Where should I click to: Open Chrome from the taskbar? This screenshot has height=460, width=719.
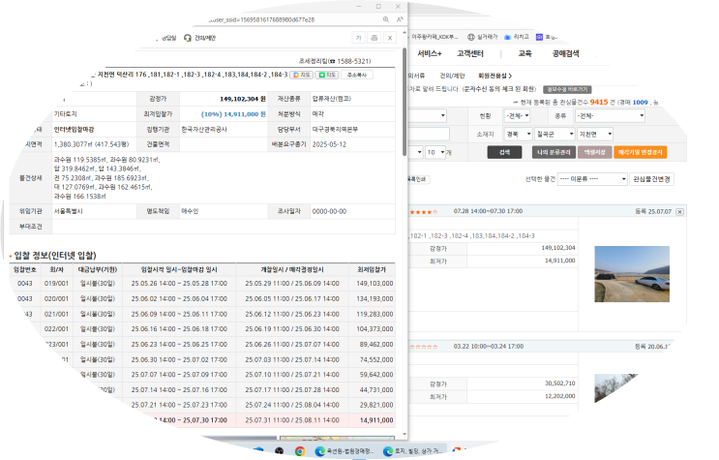[299, 451]
